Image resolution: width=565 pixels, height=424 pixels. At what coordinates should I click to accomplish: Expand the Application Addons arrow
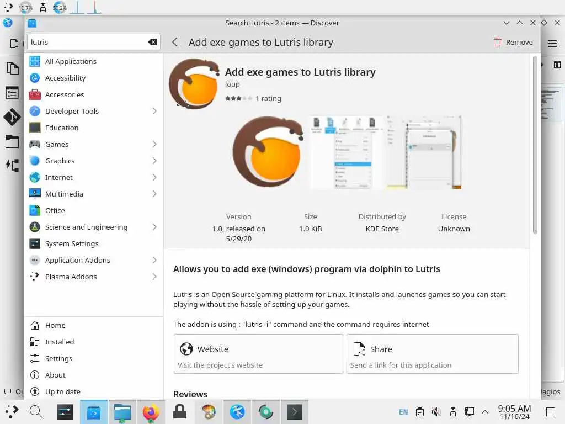(x=154, y=261)
